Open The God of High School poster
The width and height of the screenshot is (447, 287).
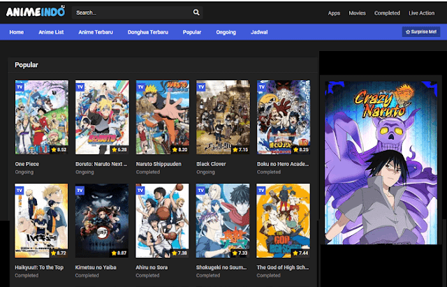283,221
